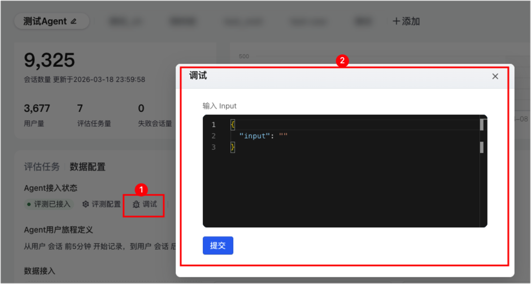Image resolution: width=531 pixels, height=284 pixels.
Task: Click the 0 失败会话量 value
Action: (141, 108)
